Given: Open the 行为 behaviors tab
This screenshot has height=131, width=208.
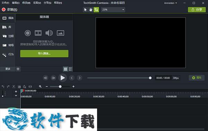Looking at the screenshot, I should (x=8, y=54).
